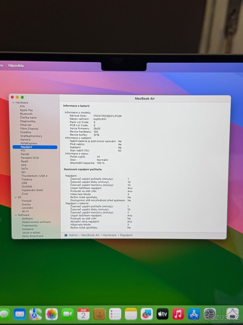This screenshot has height=325, width=243.
Task: Open Contacts from the Dock
Action: 99,314
